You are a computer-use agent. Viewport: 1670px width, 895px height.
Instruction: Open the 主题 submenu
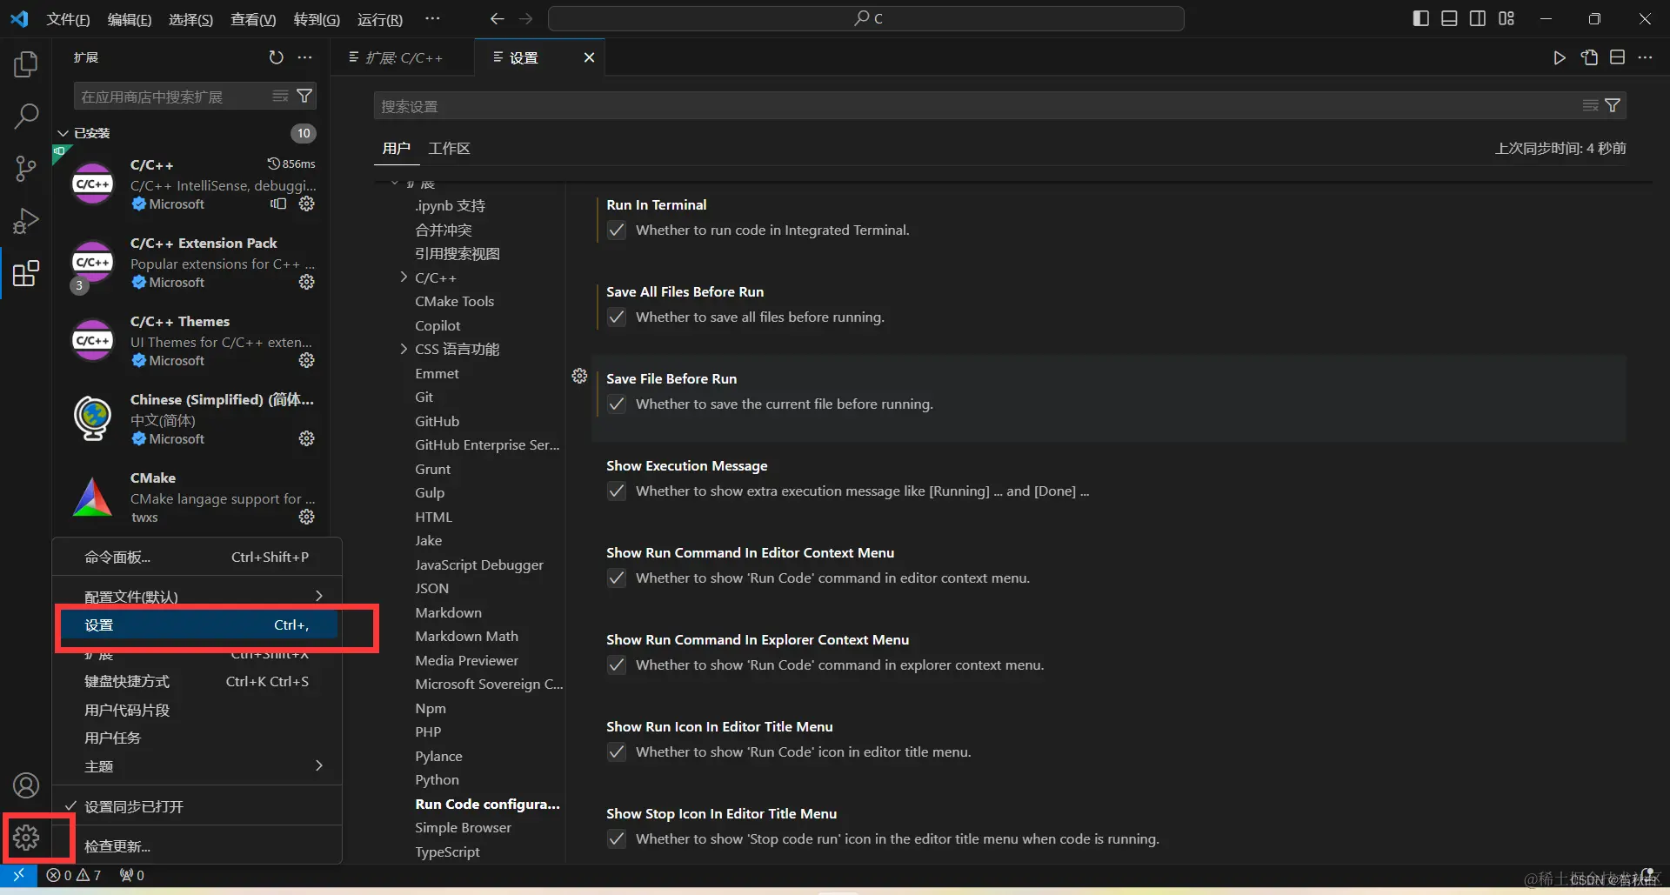point(197,766)
